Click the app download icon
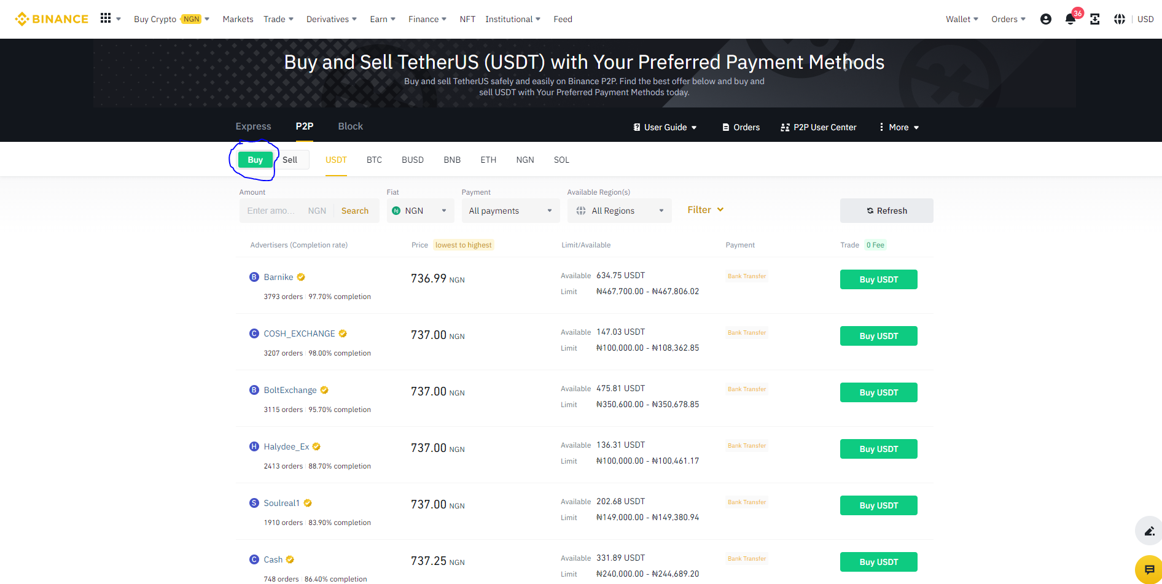1162x584 pixels. click(x=1094, y=19)
